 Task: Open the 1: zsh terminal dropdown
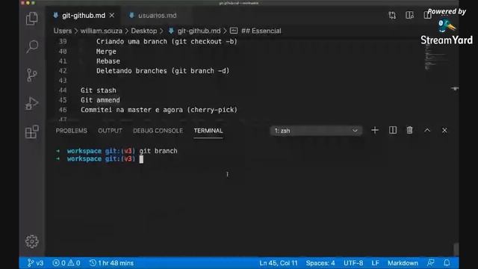pyautogui.click(x=316, y=131)
